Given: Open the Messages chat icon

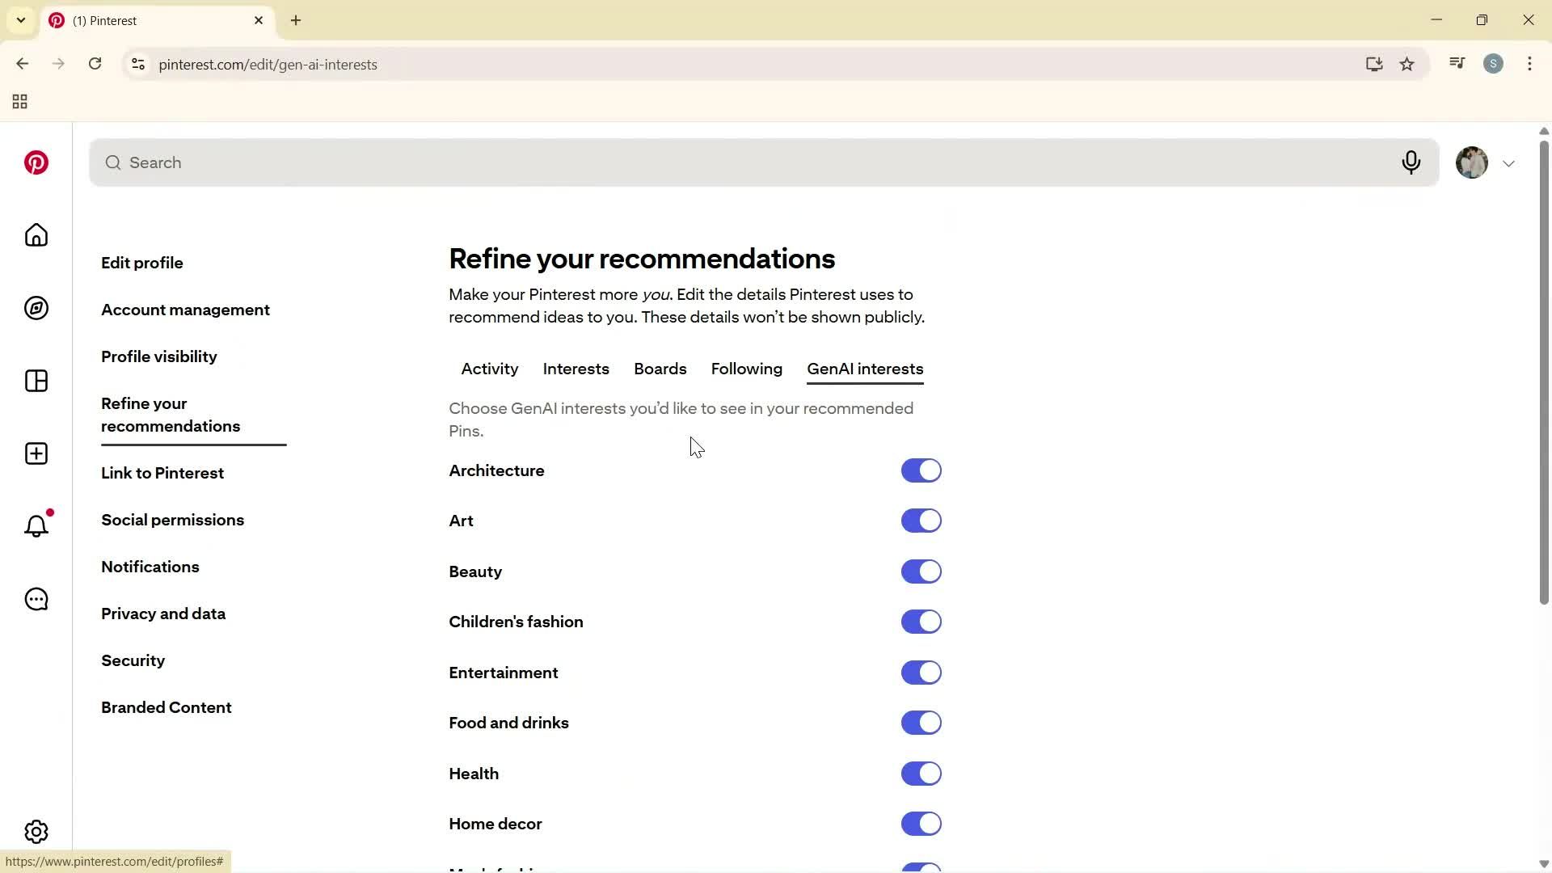Looking at the screenshot, I should [36, 599].
